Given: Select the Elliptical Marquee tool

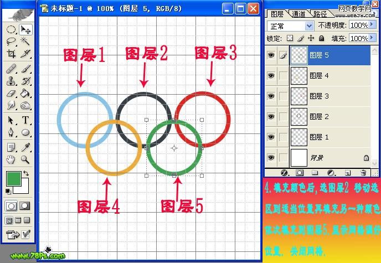Looking at the screenshot, I should (11, 30).
